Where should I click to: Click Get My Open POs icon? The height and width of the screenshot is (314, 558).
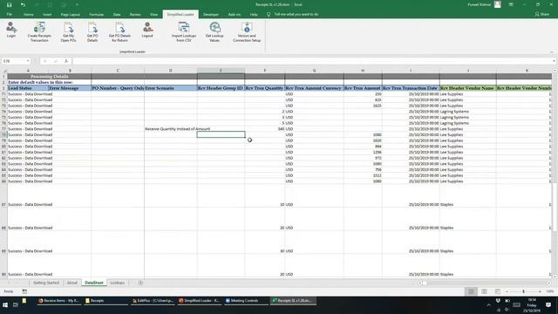68,31
